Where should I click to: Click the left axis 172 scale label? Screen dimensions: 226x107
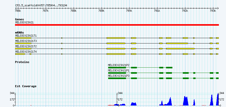tap(12, 99)
